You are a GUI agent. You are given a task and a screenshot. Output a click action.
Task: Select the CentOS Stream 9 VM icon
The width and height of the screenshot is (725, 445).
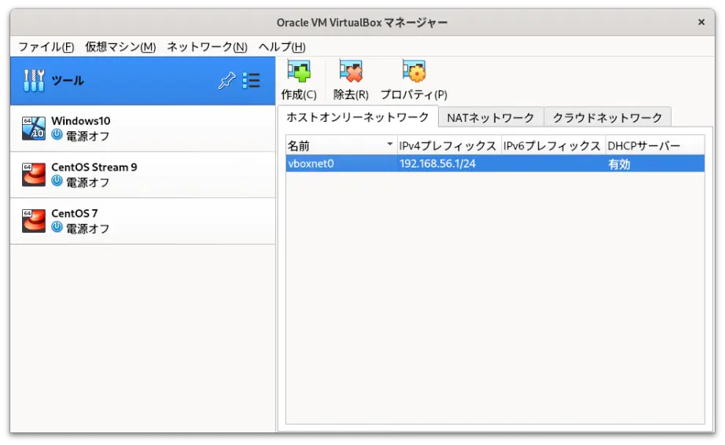click(x=34, y=175)
